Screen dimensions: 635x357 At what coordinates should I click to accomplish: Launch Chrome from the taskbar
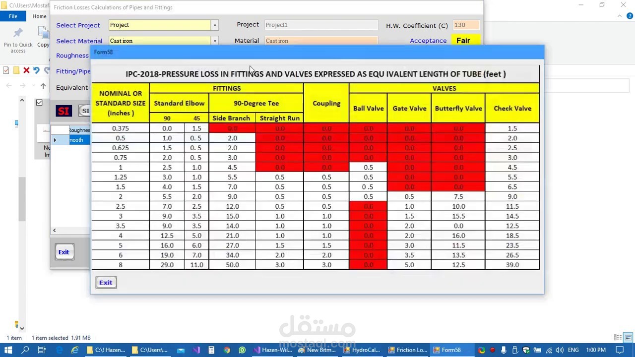pos(227,350)
